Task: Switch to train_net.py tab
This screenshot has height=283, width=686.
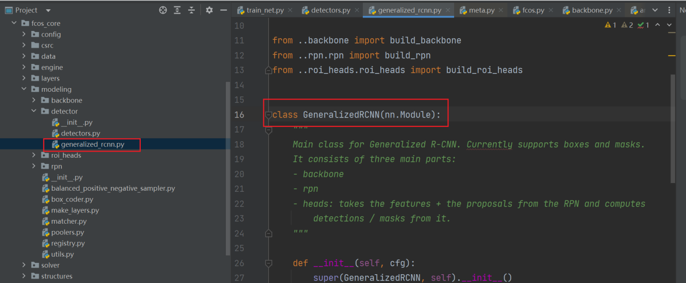Action: click(x=265, y=10)
